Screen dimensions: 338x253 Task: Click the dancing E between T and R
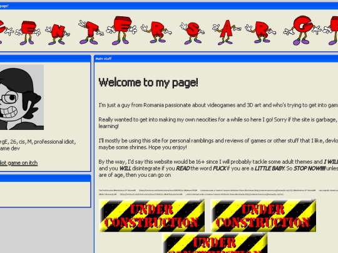tap(121, 31)
